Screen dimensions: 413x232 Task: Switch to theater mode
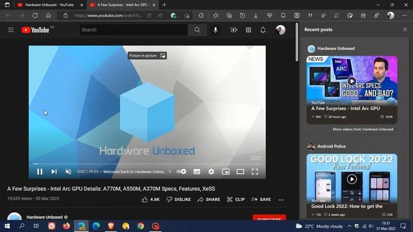pyautogui.click(x=240, y=172)
